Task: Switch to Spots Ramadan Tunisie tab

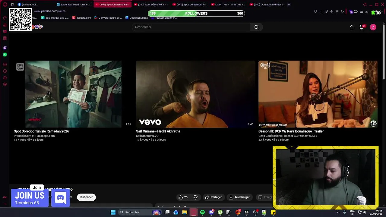Action: click(x=74, y=5)
